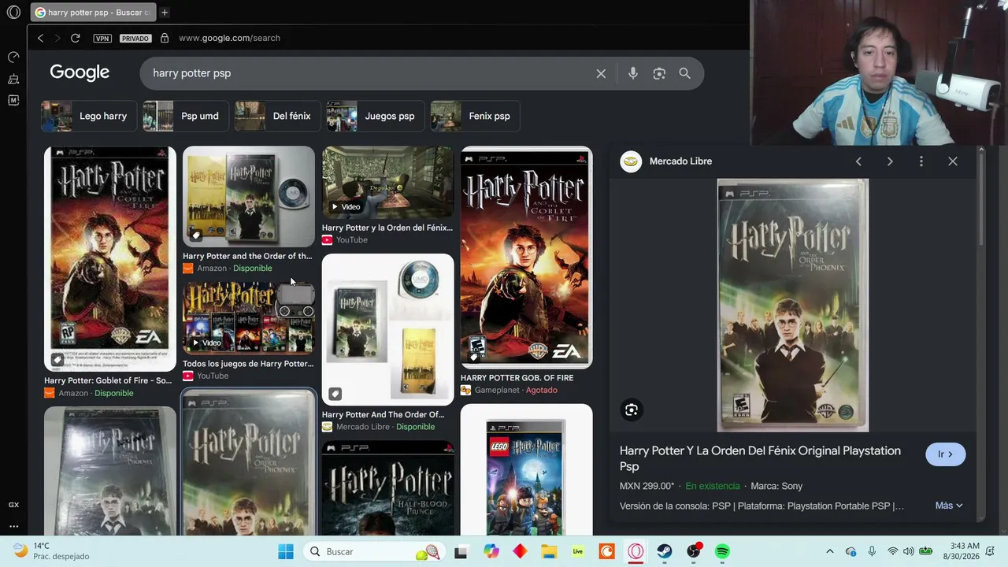Screen dimensions: 1008x567
Task: Clear the search box text
Action: 601,73
